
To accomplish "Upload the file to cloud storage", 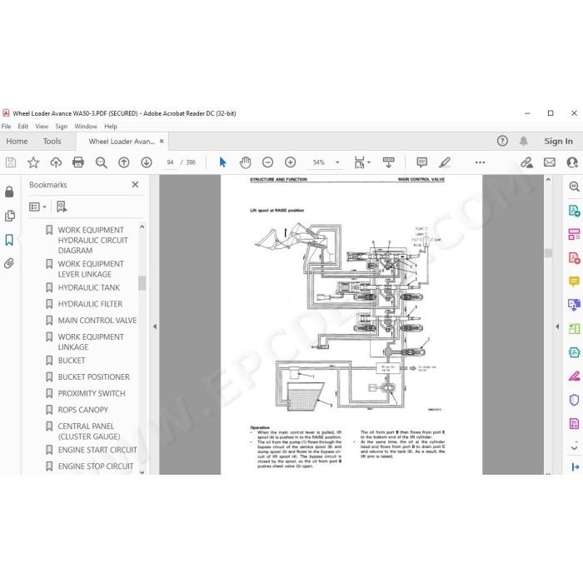I will (56, 162).
